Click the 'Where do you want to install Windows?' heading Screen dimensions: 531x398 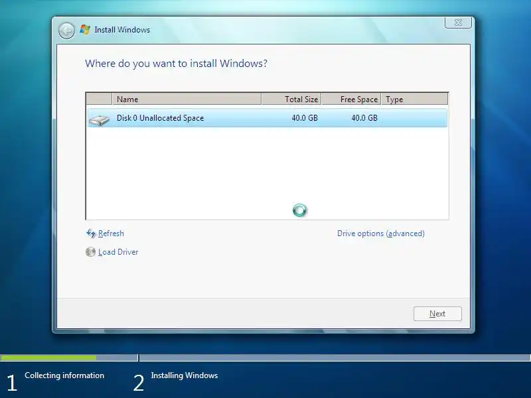click(176, 63)
